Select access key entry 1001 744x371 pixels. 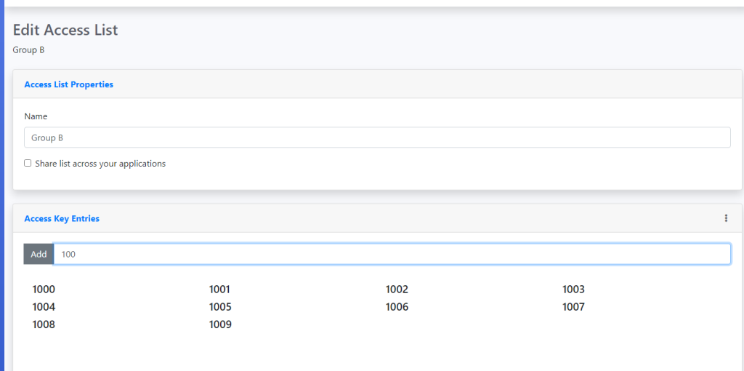click(x=220, y=290)
